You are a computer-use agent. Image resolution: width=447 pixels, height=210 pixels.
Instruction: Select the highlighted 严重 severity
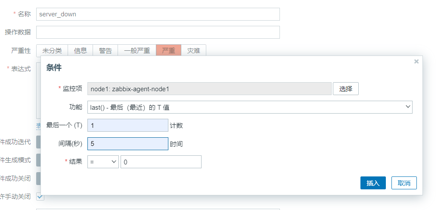coord(168,50)
